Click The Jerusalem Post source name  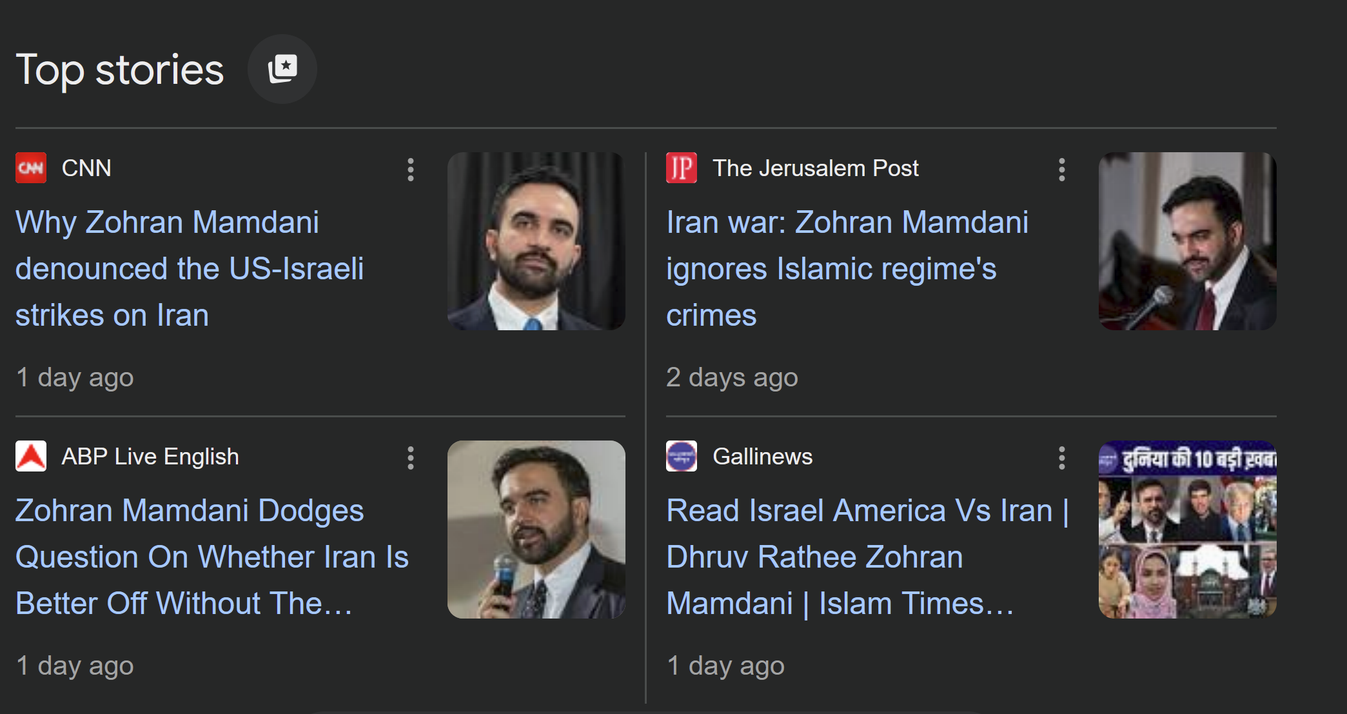(x=815, y=168)
